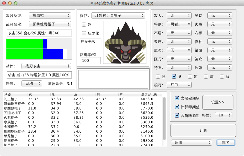This screenshot has height=156, width=244.
Task: Select the 蛇王棍子 row in results table
Action: click(x=83, y=99)
